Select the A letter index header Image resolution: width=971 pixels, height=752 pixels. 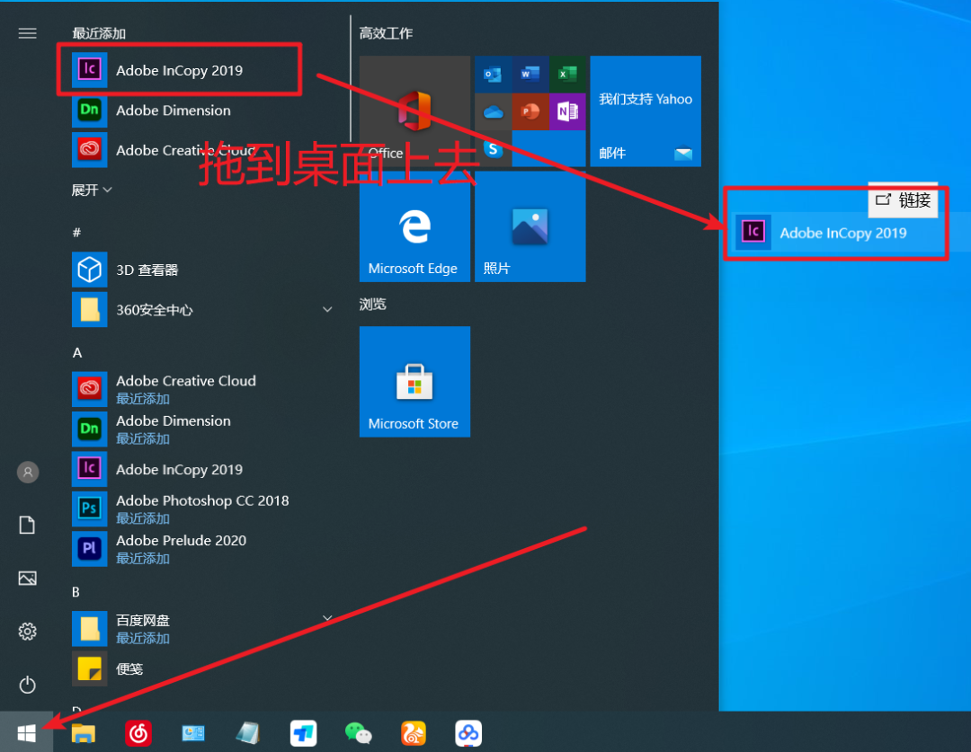76,353
